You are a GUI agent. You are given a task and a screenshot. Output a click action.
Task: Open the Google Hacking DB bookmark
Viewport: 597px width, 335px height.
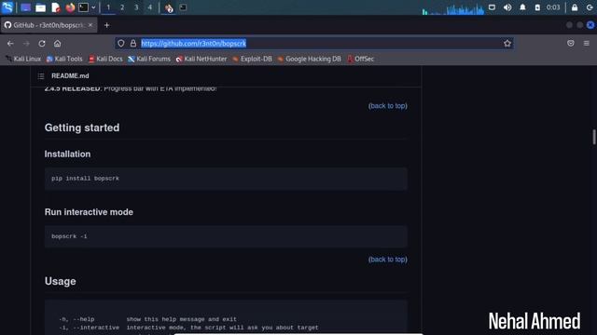click(309, 59)
